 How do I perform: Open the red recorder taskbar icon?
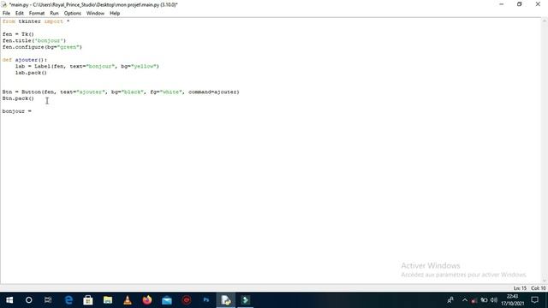click(187, 300)
